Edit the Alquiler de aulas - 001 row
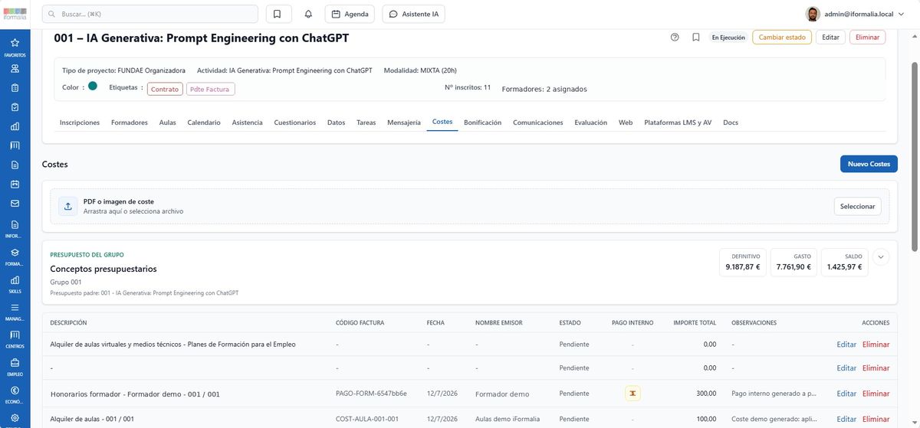920x428 pixels. [x=846, y=419]
